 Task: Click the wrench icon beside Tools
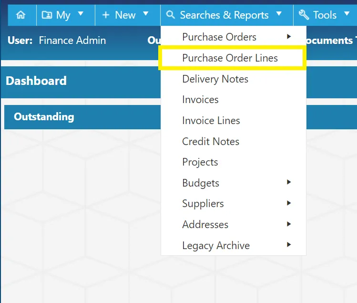click(x=304, y=15)
